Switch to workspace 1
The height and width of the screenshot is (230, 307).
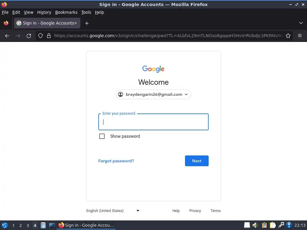click(x=13, y=226)
